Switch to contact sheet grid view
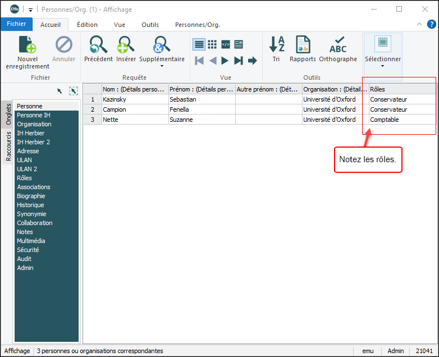The height and width of the screenshot is (357, 439). (212, 44)
